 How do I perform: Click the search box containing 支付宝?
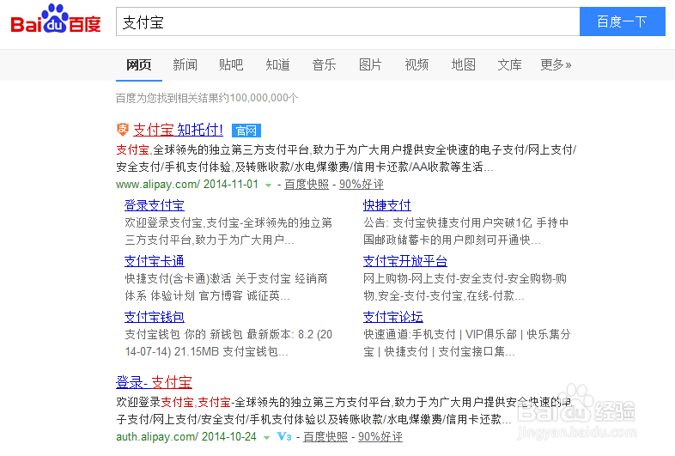348,21
